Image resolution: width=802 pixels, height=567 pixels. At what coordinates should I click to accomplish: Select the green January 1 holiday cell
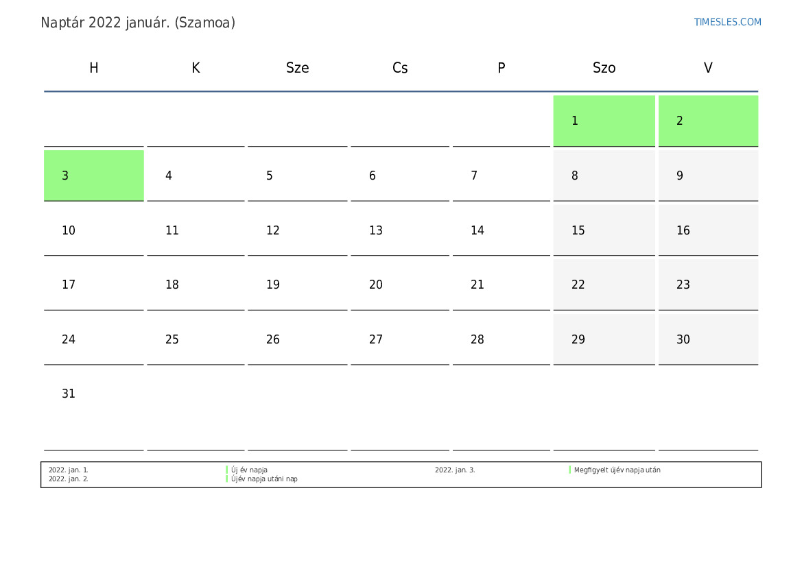coord(604,121)
